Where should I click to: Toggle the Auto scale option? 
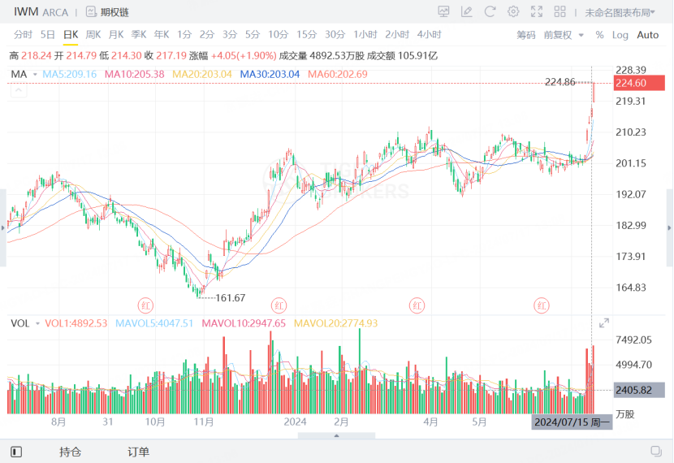pyautogui.click(x=647, y=35)
